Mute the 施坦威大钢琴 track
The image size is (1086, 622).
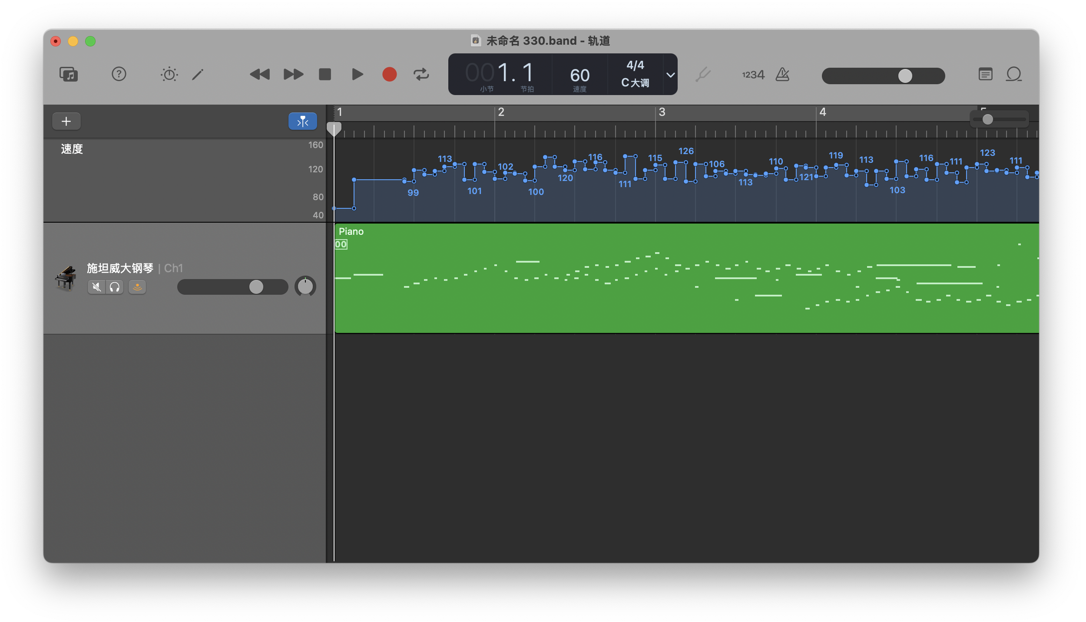tap(96, 287)
